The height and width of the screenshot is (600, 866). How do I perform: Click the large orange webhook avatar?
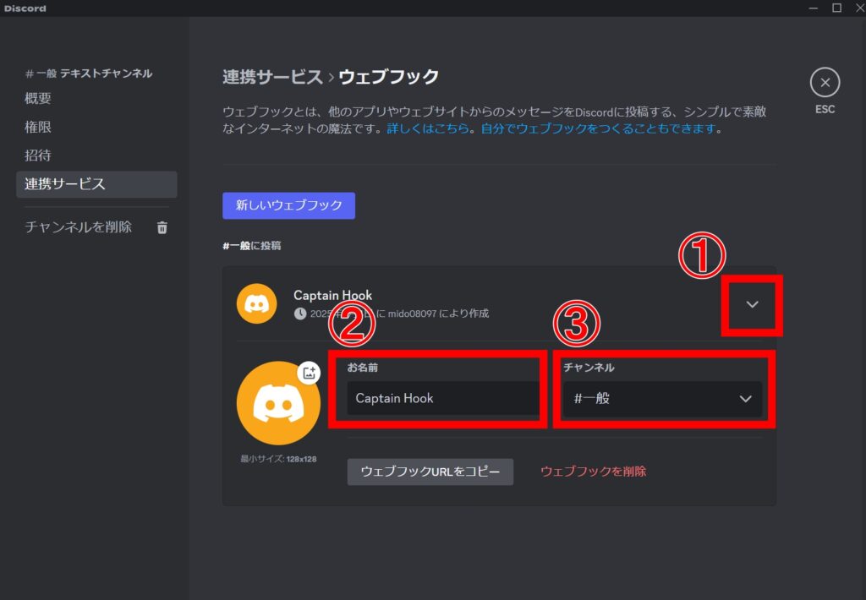click(x=278, y=403)
